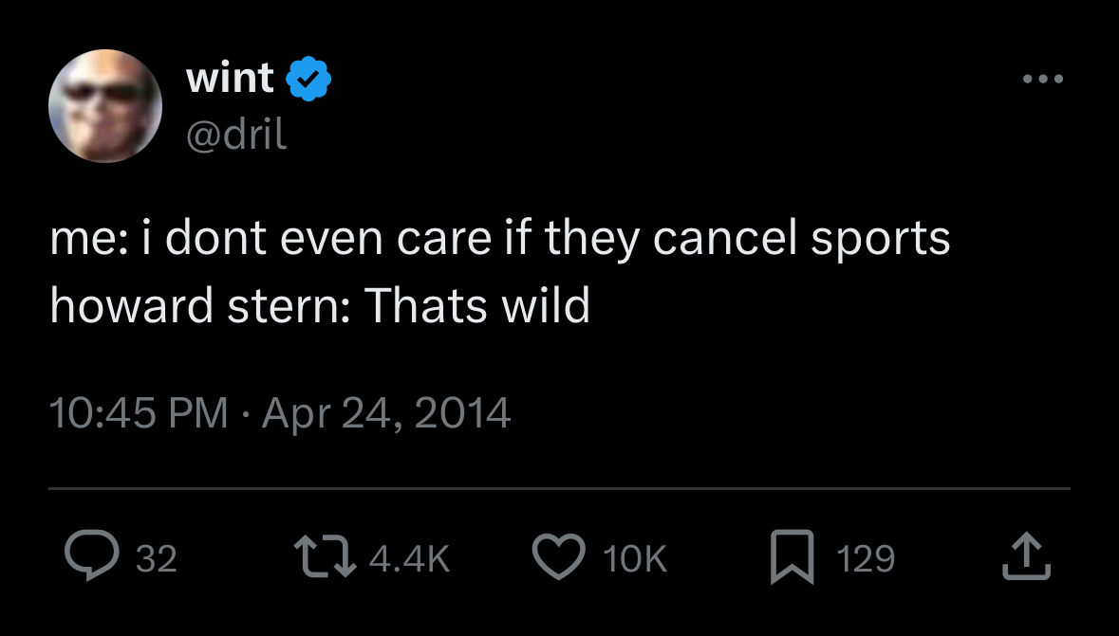Open the reply speech bubble icon

tap(90, 557)
